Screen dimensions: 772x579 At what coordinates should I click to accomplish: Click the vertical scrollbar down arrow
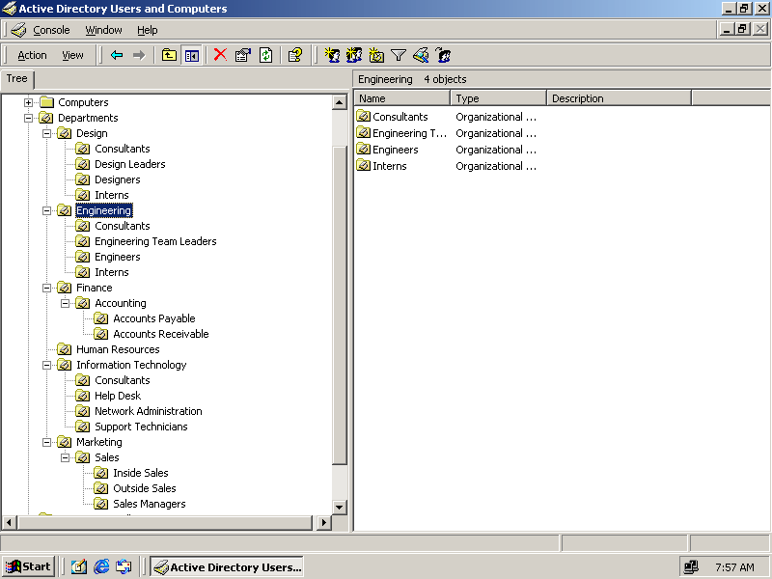[x=341, y=507]
